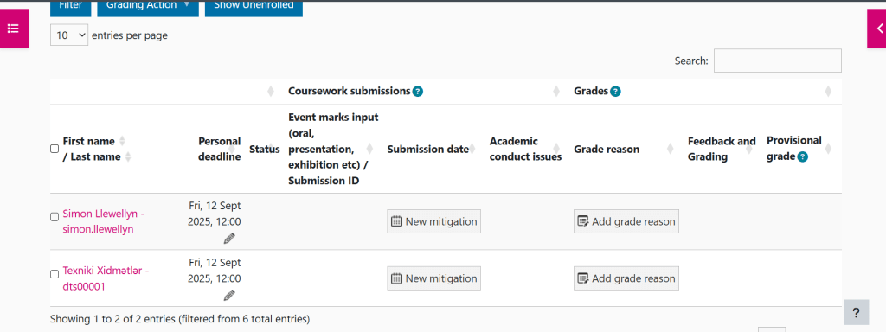
Task: Focus the Search input field
Action: (x=778, y=61)
